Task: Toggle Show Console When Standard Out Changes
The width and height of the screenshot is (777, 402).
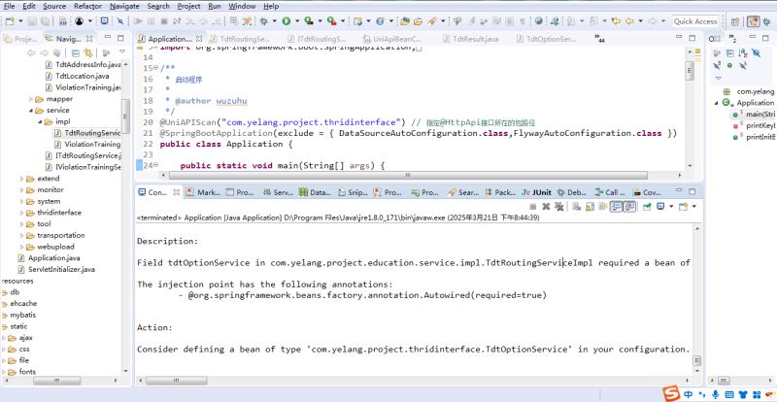Action: point(616,206)
